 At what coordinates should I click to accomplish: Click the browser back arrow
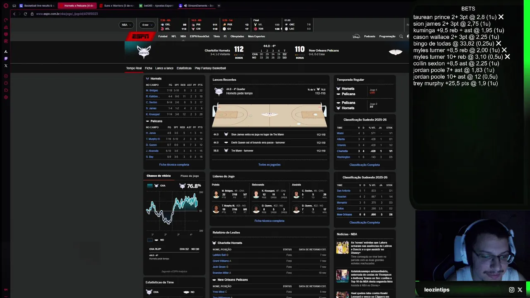pyautogui.click(x=14, y=14)
